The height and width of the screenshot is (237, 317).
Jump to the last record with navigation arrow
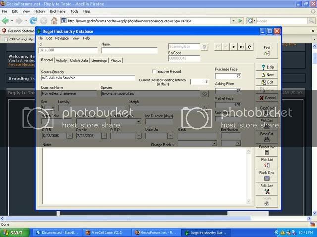point(242,47)
